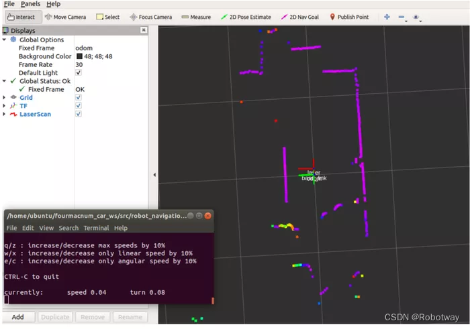The width and height of the screenshot is (470, 329).
Task: Click the Background Color value 48; 48; 48
Action: (98, 56)
